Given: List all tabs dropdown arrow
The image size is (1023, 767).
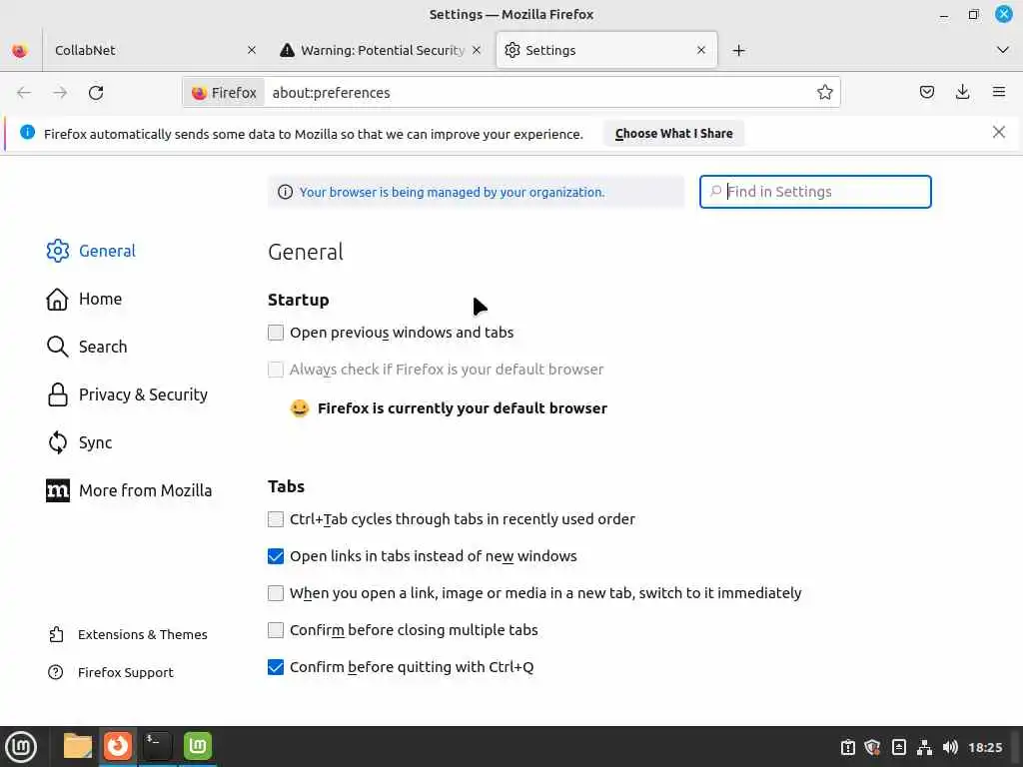Looking at the screenshot, I should [1003, 50].
